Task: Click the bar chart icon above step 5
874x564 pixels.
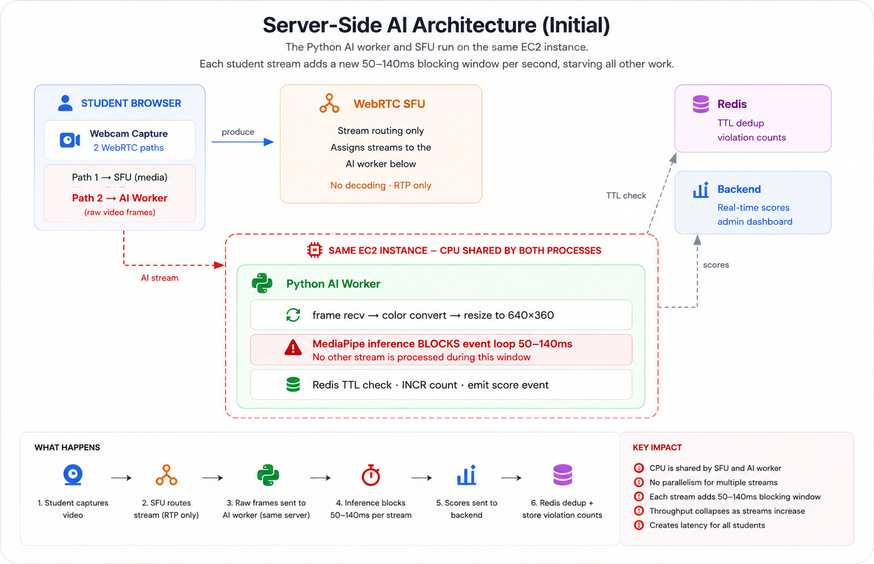Action: pyautogui.click(x=466, y=475)
